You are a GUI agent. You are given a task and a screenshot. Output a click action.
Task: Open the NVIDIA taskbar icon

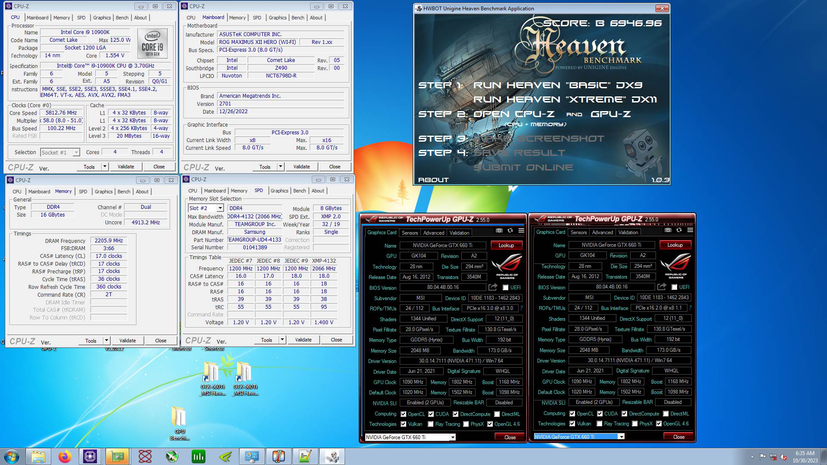click(225, 456)
